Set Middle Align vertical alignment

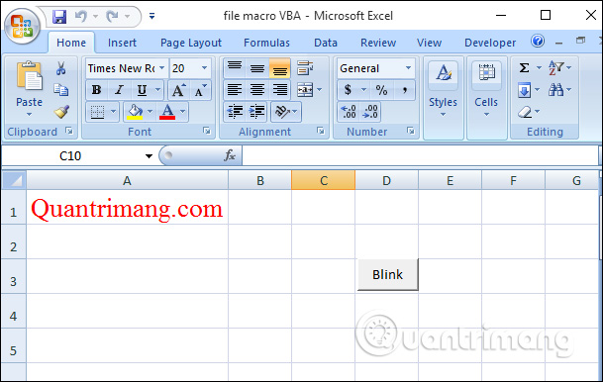coord(256,68)
